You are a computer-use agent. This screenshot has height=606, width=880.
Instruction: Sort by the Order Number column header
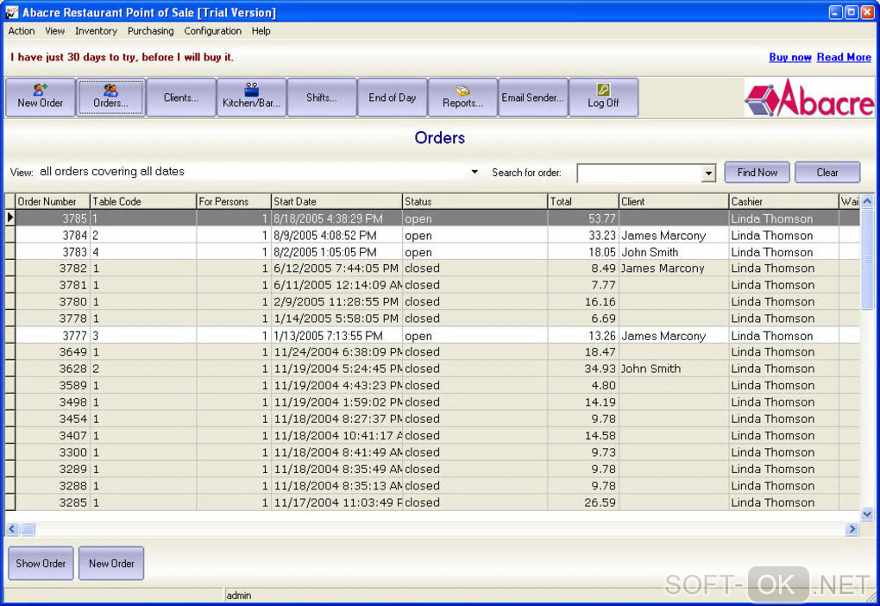(52, 201)
